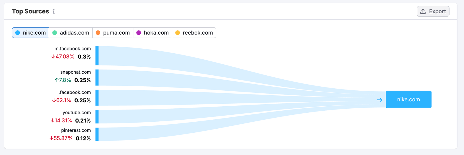The image size is (464, 155).
Task: Click the Top Sources info icon
Action: 54,11
